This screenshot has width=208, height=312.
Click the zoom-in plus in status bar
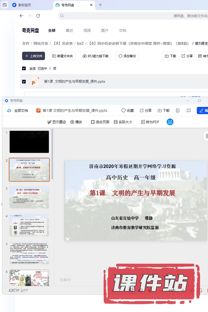coord(183,290)
